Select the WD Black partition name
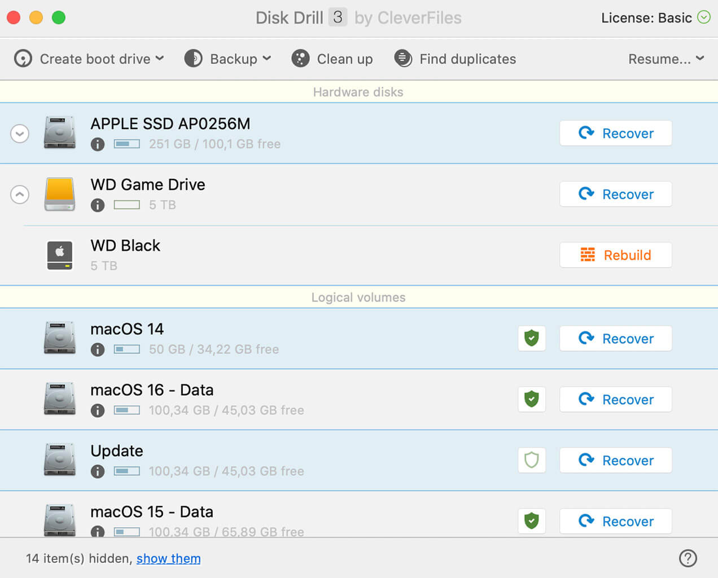Image resolution: width=718 pixels, height=578 pixels. 125,246
